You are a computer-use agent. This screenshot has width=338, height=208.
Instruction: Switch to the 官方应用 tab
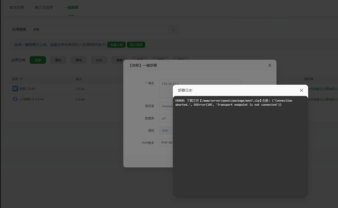17,7
